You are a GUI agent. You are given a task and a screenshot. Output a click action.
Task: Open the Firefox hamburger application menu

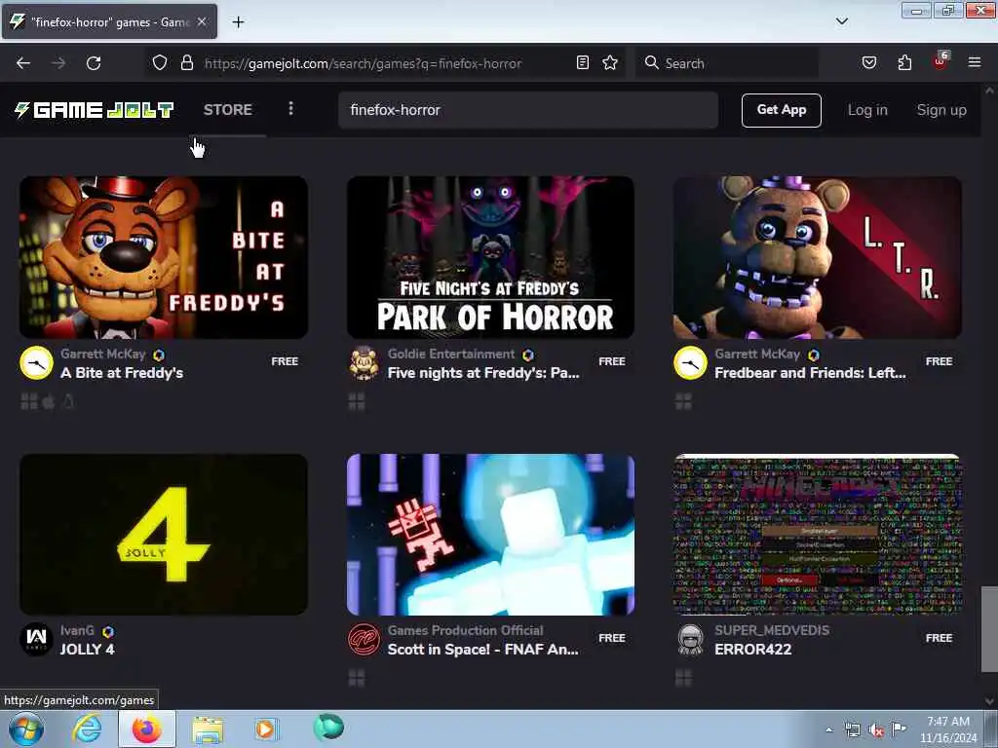pyautogui.click(x=975, y=62)
